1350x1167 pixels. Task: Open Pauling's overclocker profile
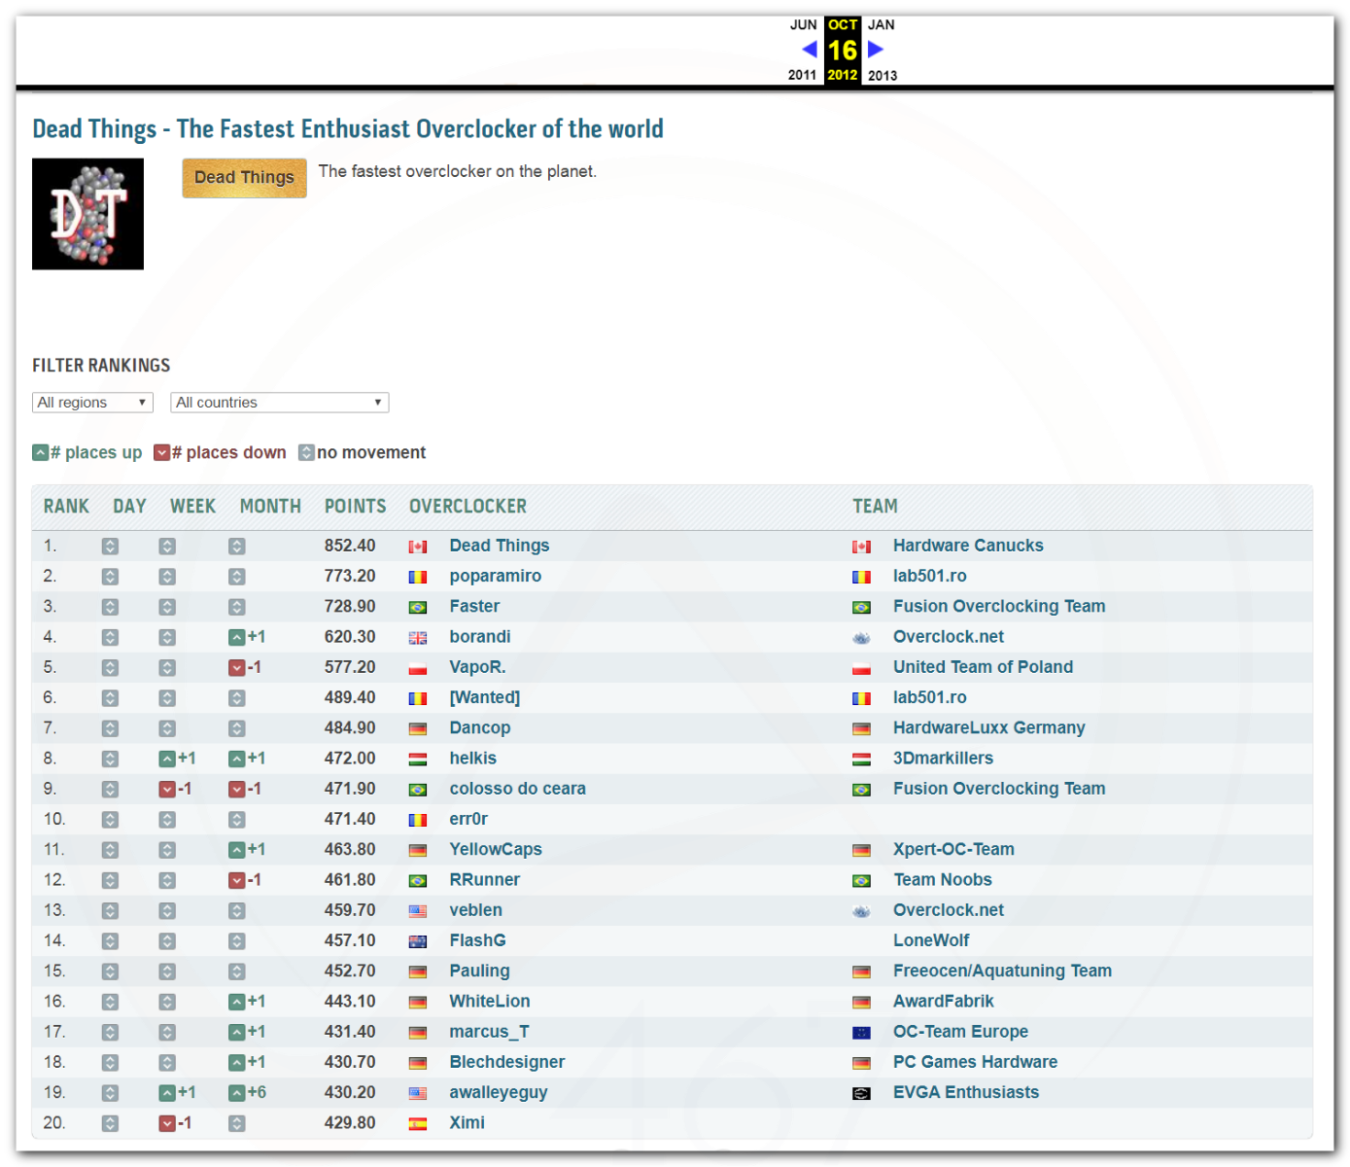point(479,971)
